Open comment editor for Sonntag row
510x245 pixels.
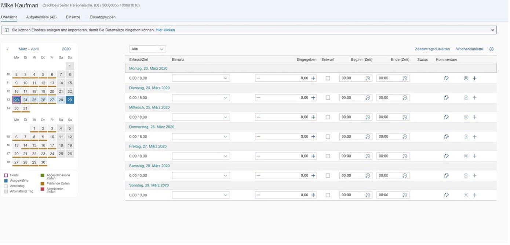tap(447, 195)
